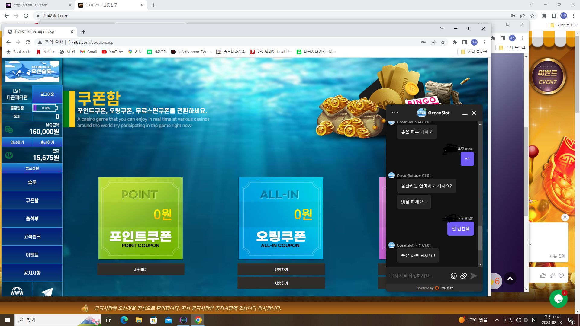This screenshot has width=580, height=326.
Task: Open the 지도 maps bookmark
Action: click(135, 52)
